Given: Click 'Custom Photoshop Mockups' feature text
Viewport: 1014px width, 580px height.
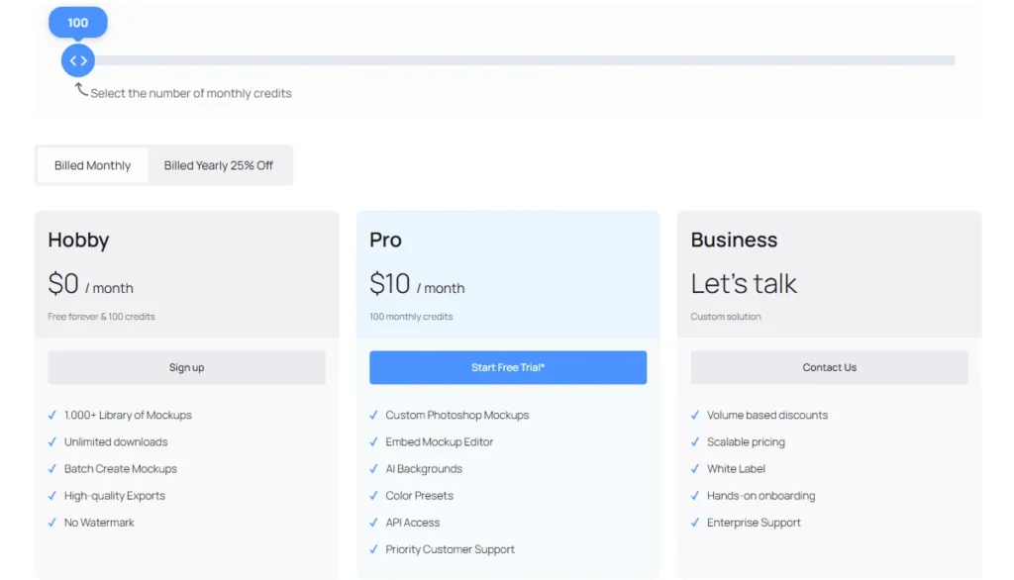Looking at the screenshot, I should pyautogui.click(x=457, y=415).
